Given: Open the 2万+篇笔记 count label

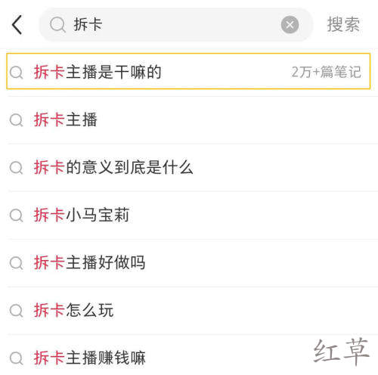Looking at the screenshot, I should tap(327, 72).
